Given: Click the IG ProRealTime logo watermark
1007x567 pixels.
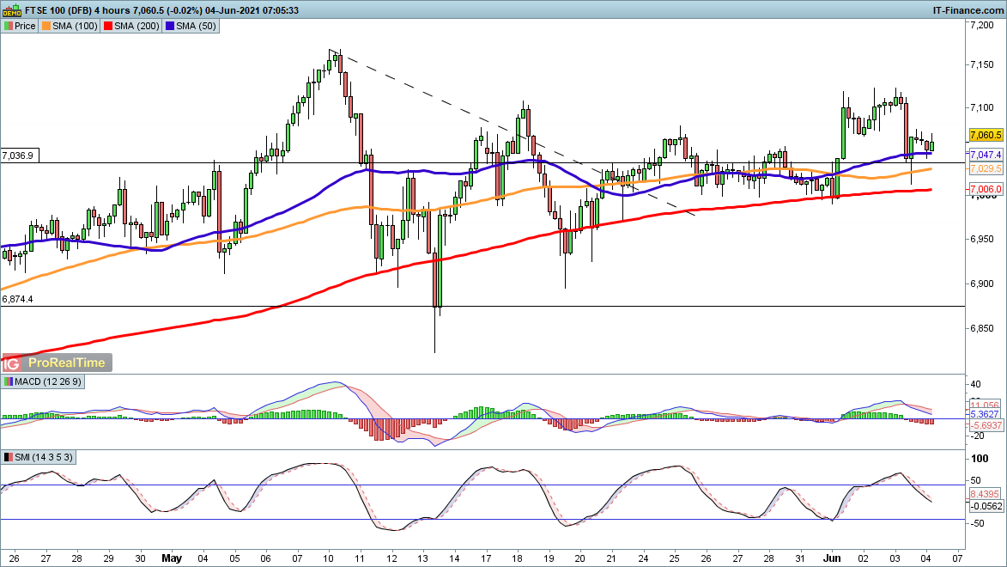Looking at the screenshot, I should [58, 363].
